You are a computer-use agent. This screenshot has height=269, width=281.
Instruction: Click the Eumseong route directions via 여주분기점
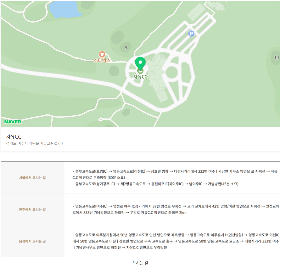pyautogui.click(x=175, y=241)
